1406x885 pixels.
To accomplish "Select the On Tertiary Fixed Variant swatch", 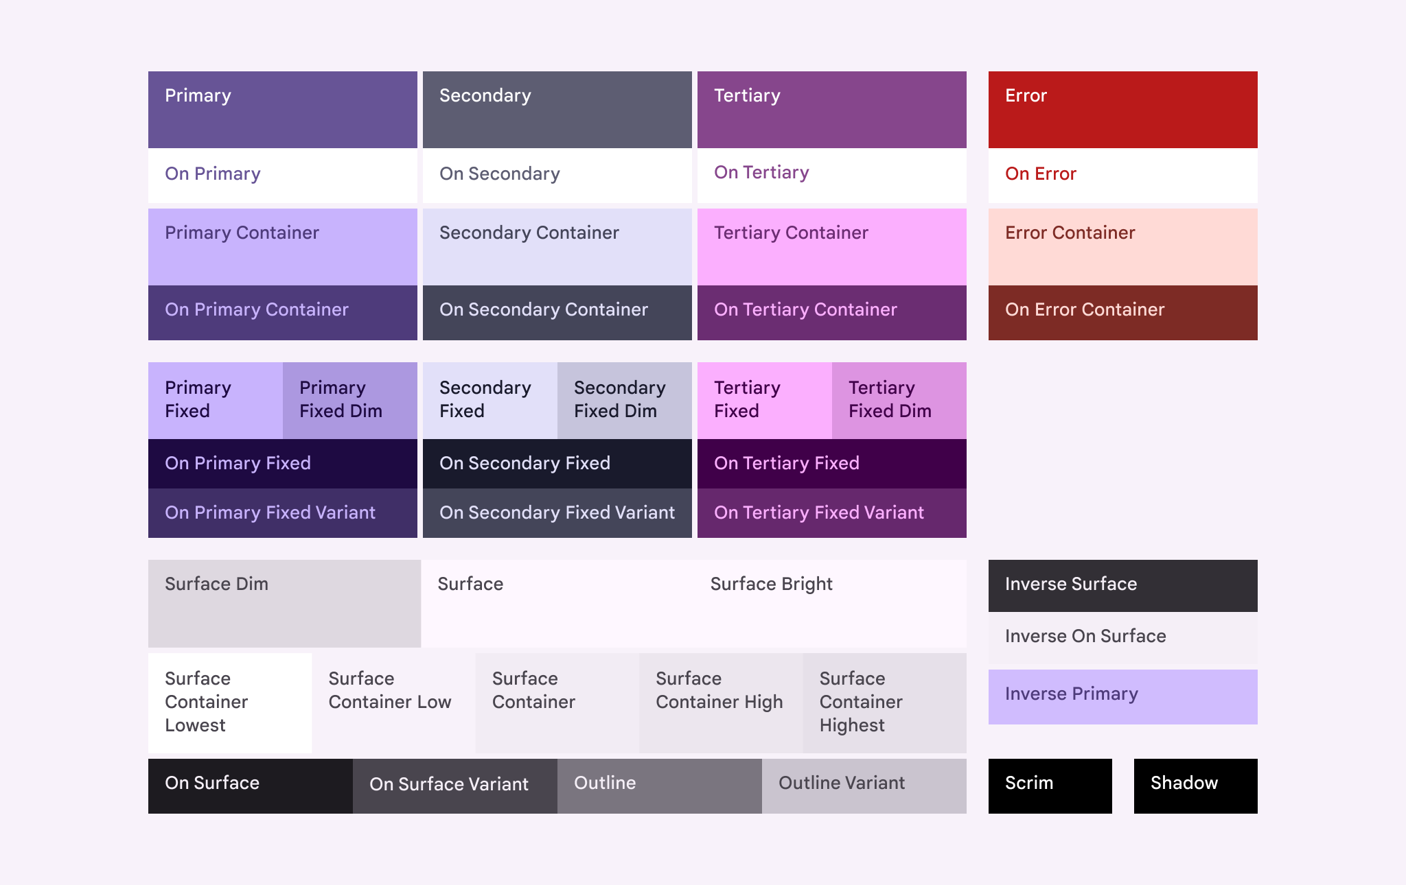I will (x=831, y=513).
